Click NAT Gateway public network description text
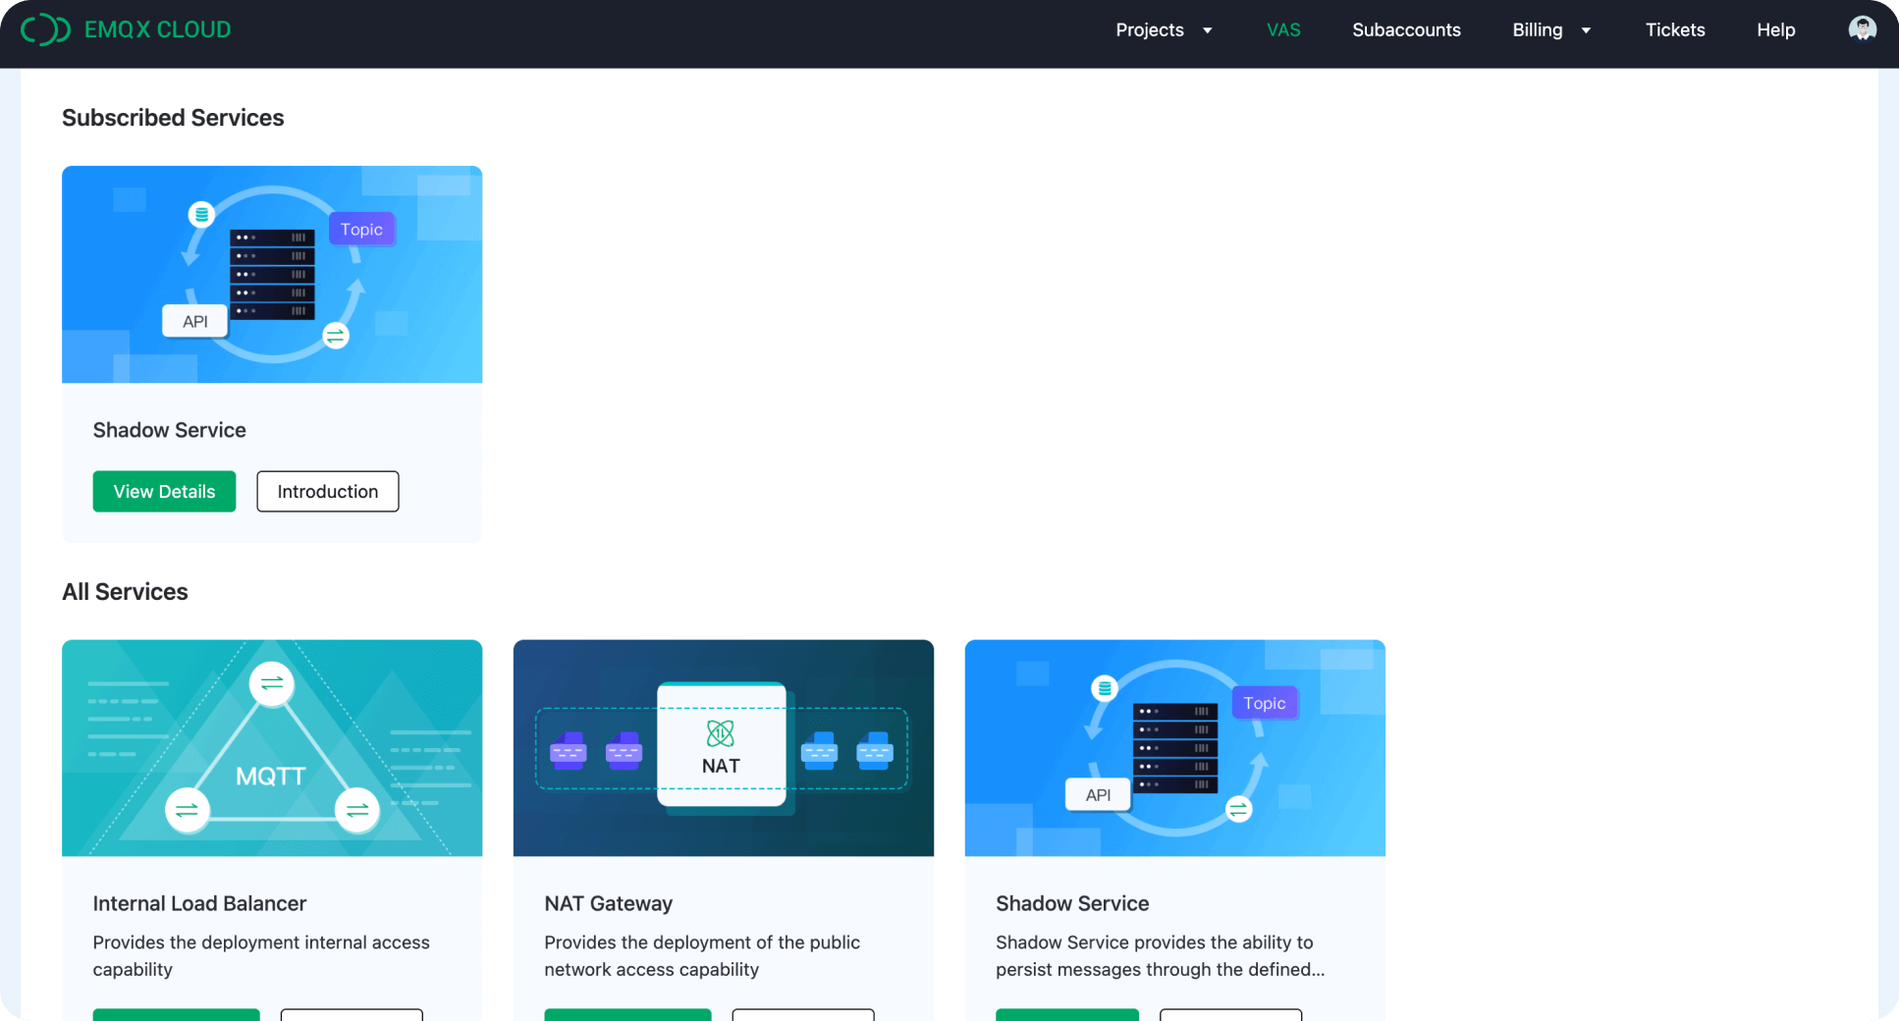This screenshot has width=1900, height=1021. 702,955
